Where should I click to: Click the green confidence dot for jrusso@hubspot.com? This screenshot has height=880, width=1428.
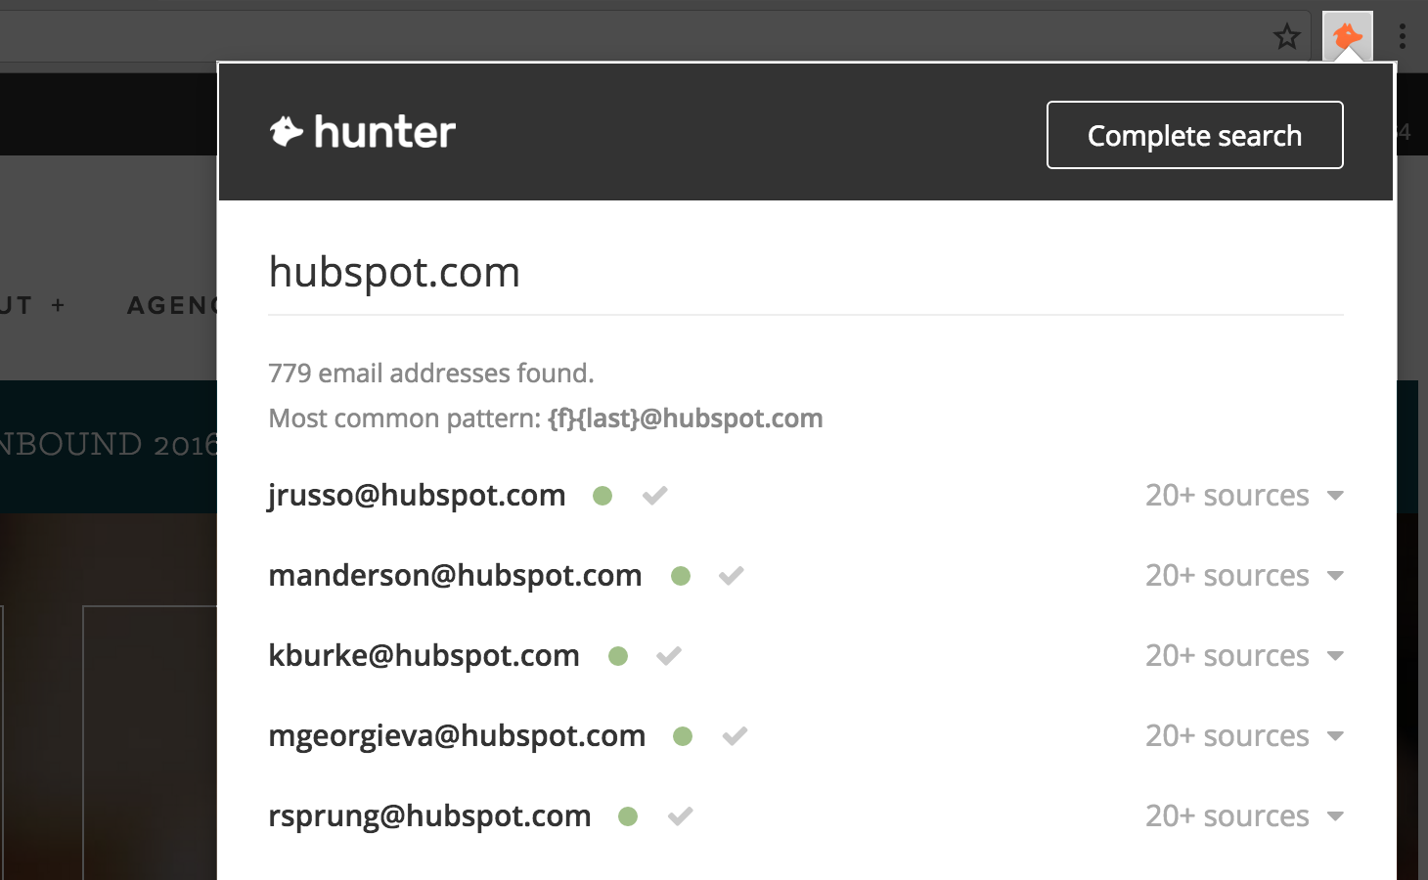[x=602, y=496]
